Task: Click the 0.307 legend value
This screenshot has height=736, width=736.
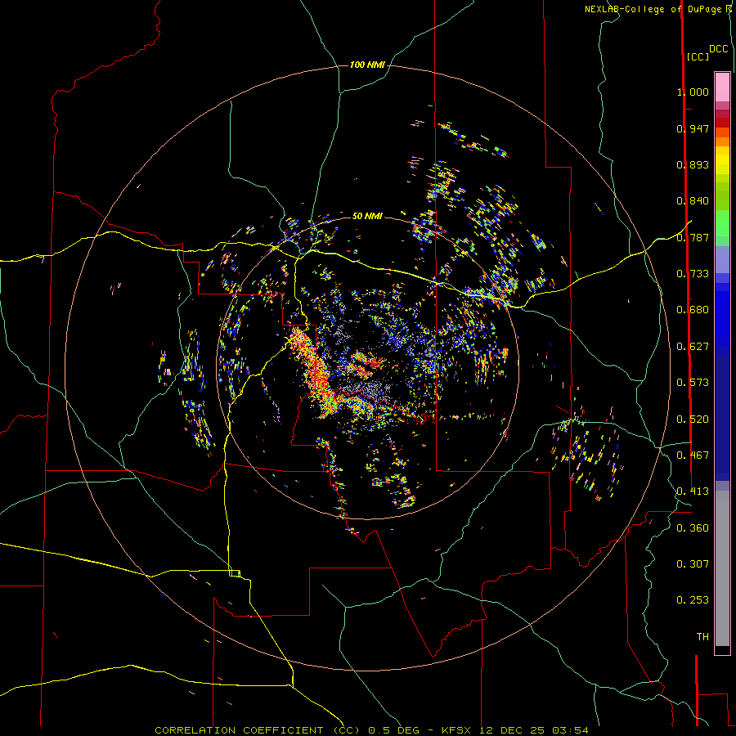Action: [x=693, y=564]
